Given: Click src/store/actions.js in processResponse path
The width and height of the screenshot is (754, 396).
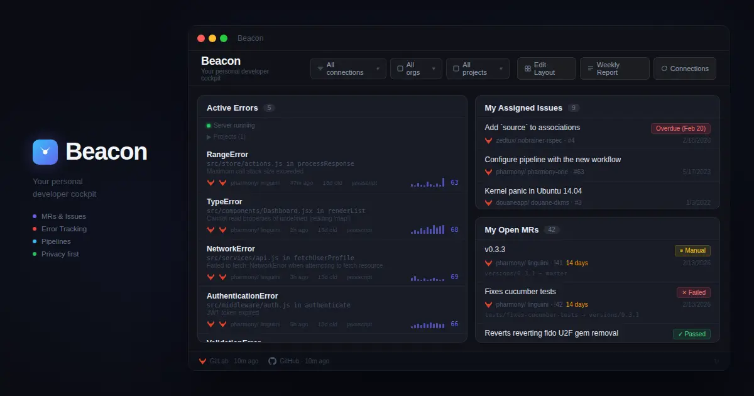Looking at the screenshot, I should 280,163.
